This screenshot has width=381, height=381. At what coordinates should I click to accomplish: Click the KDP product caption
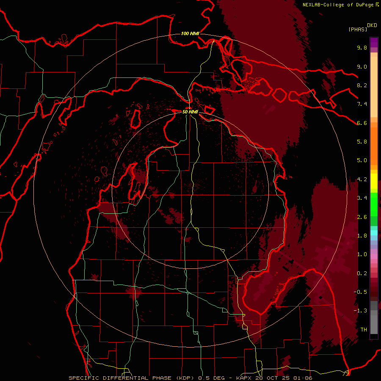(x=190, y=378)
